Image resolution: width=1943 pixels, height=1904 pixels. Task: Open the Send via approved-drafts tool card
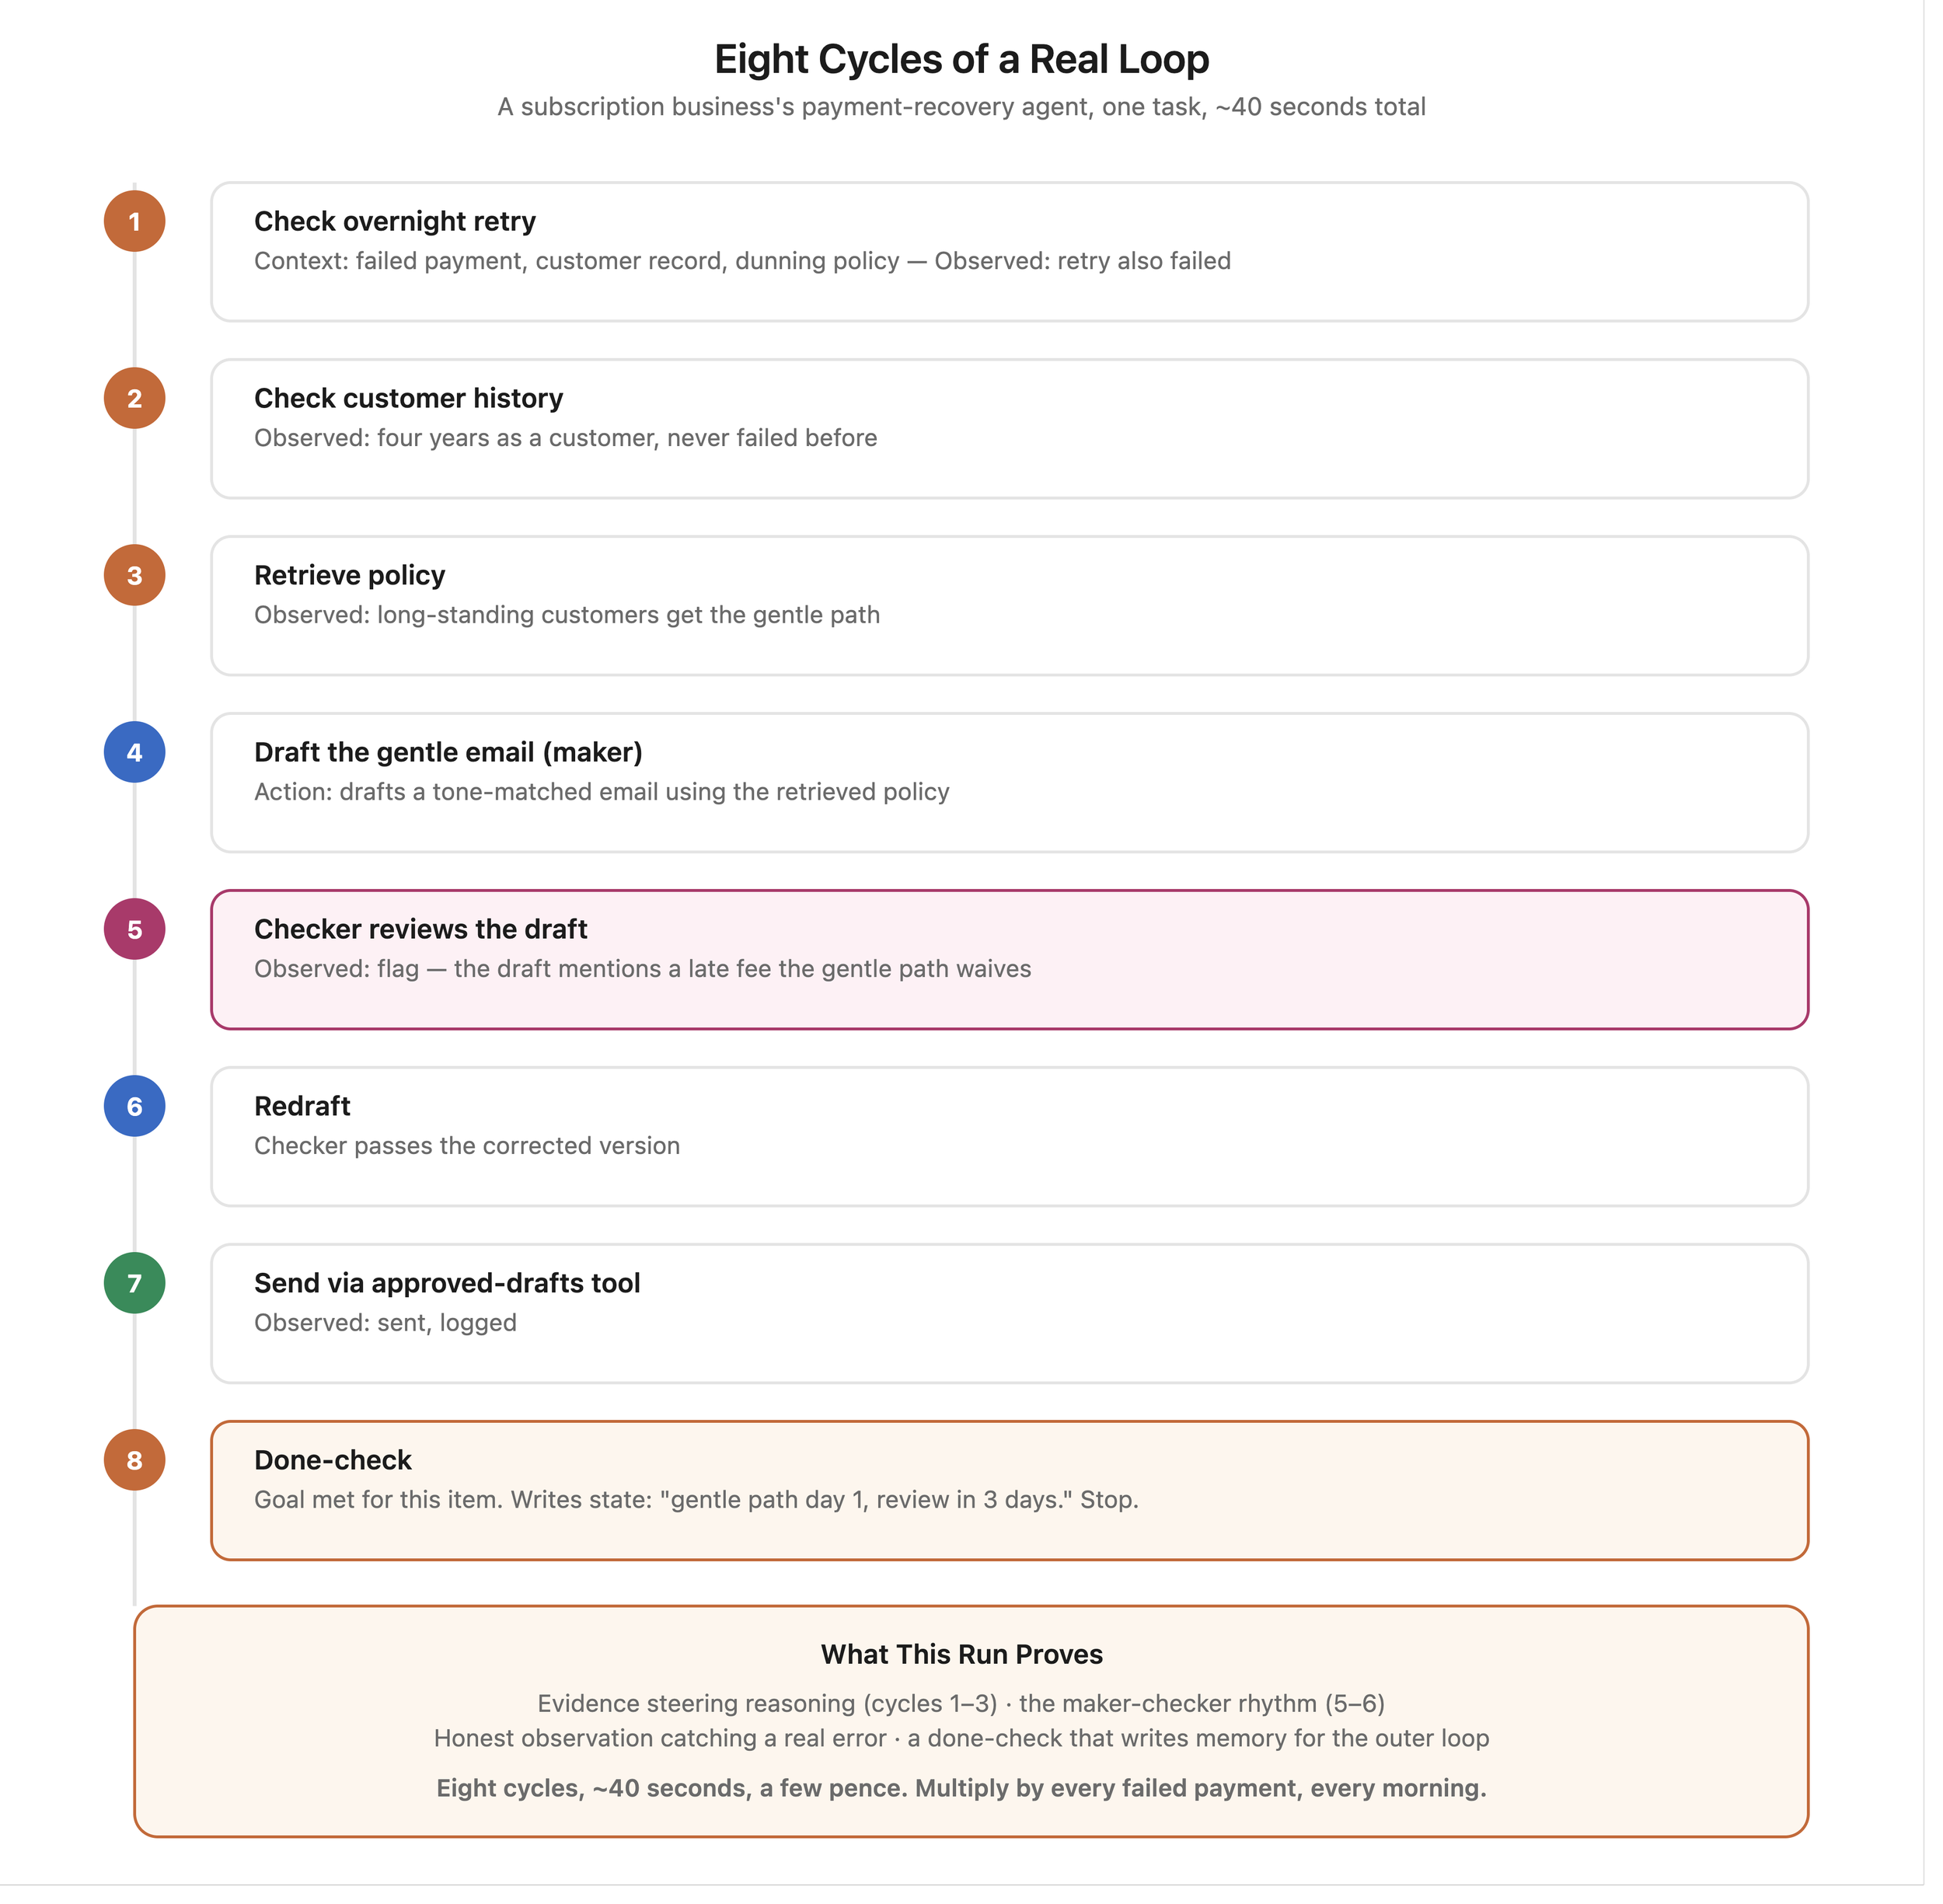[1009, 1314]
